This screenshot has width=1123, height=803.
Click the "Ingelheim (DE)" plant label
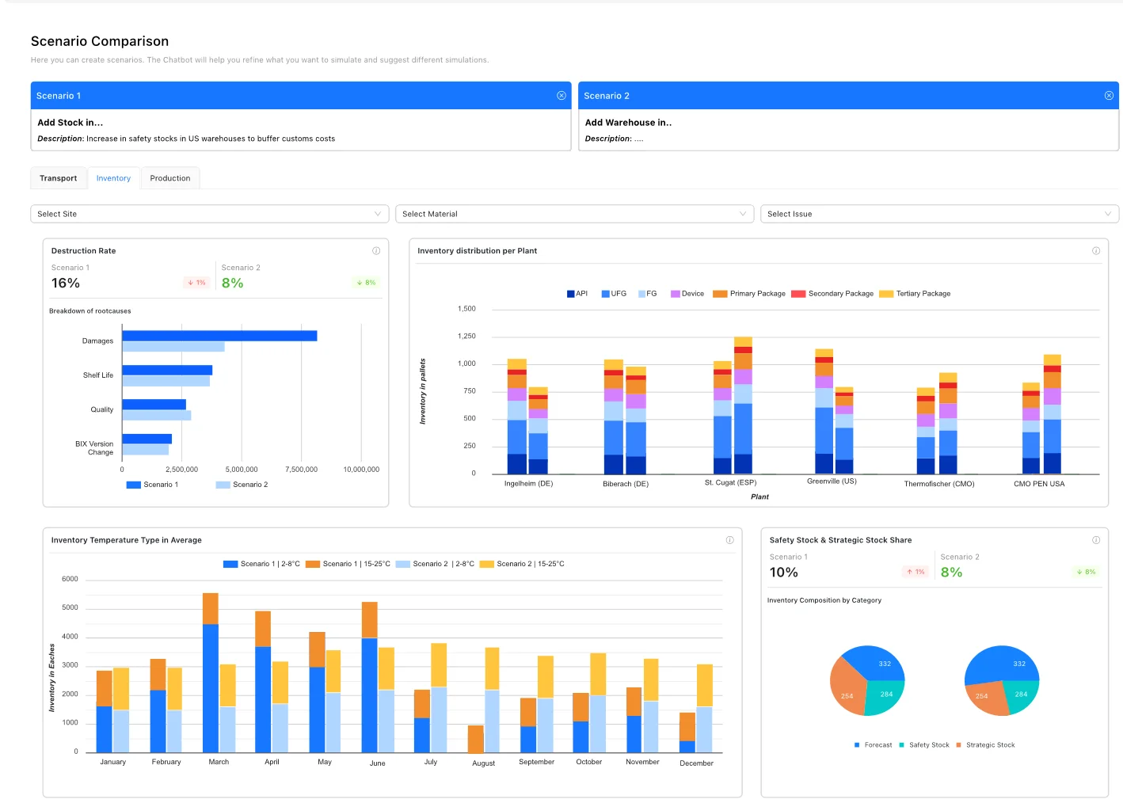click(x=528, y=483)
